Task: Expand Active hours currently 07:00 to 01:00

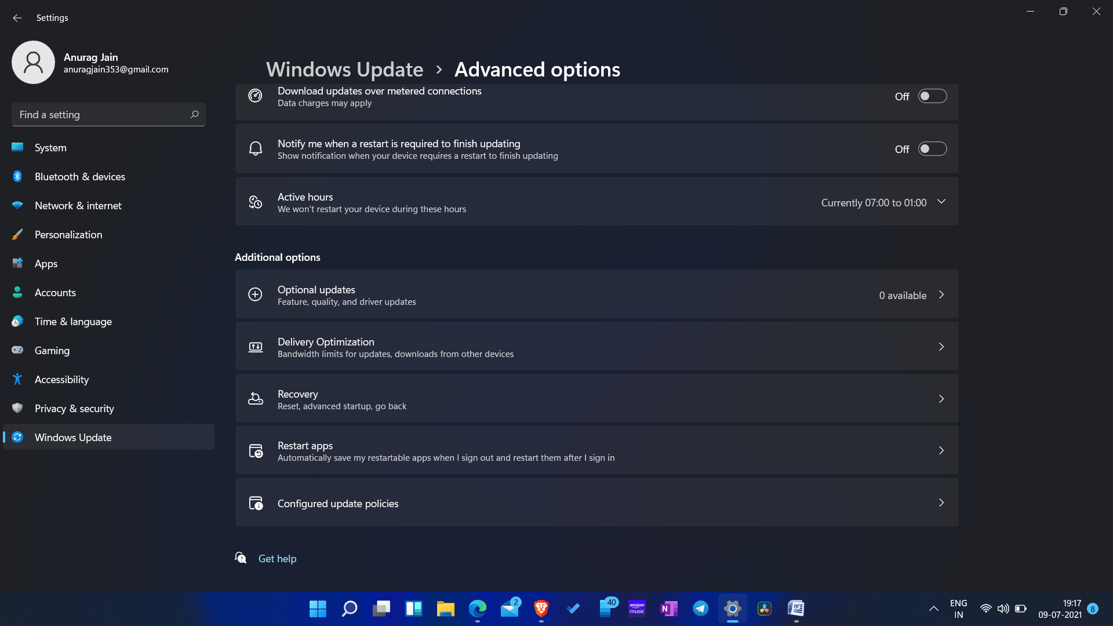Action: pos(942,202)
